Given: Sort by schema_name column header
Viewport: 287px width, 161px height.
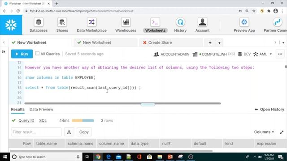Looking at the screenshot, I should pyautogui.click(x=81, y=144).
